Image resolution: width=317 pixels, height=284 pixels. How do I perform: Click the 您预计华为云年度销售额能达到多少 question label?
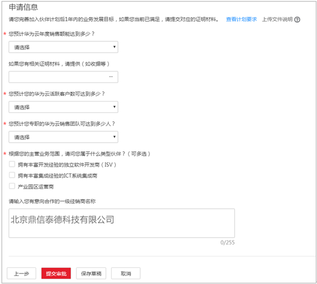pos(52,34)
